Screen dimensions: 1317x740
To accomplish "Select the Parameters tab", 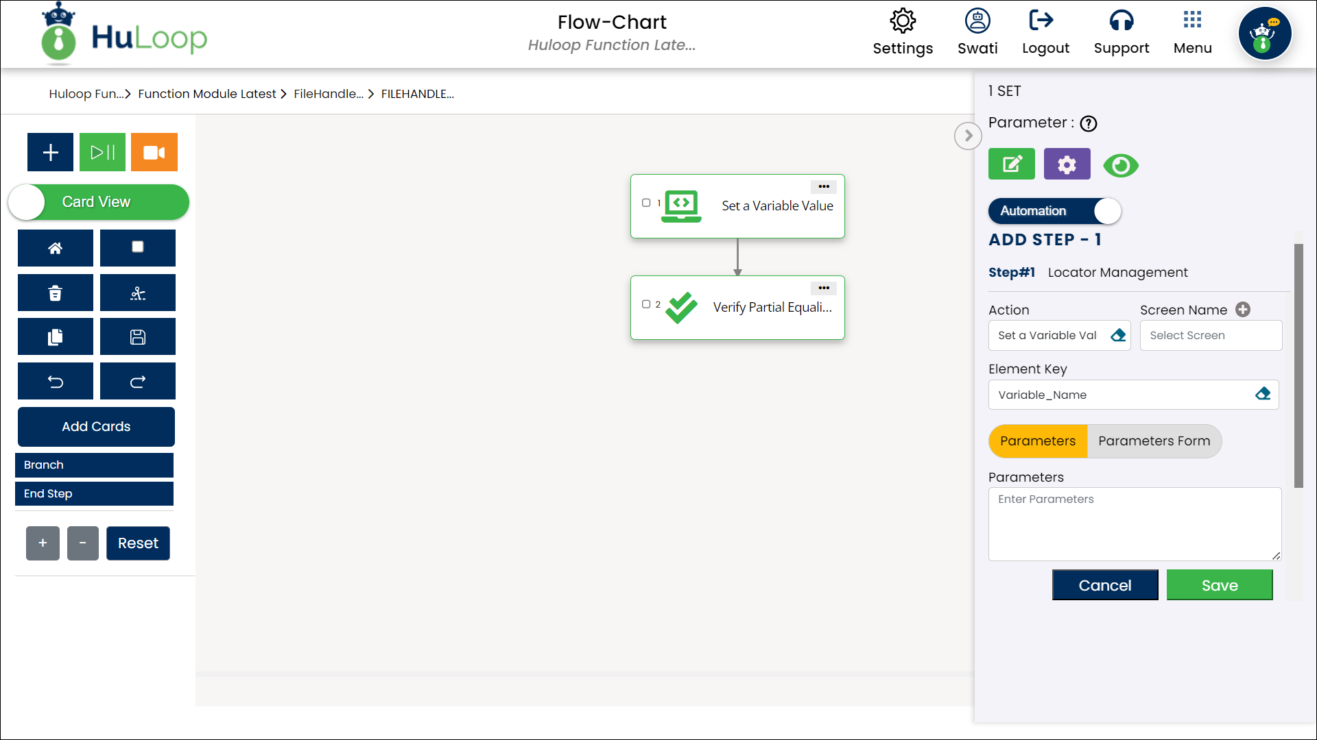I will pyautogui.click(x=1038, y=441).
